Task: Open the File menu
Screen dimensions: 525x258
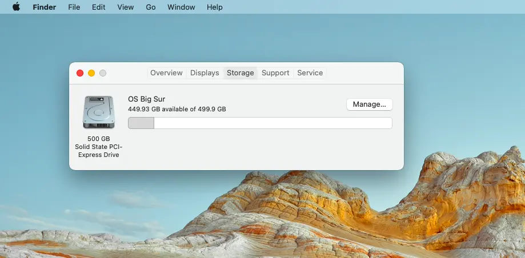Action: tap(74, 7)
